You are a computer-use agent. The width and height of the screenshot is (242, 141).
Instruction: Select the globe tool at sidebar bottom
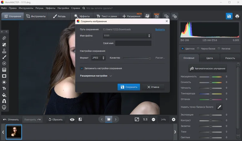click(x=4, y=107)
